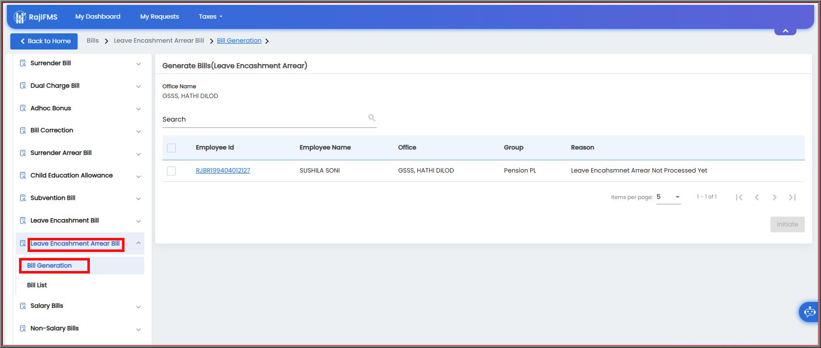Click the Employee Id column header
This screenshot has width=821, height=348.
[215, 148]
